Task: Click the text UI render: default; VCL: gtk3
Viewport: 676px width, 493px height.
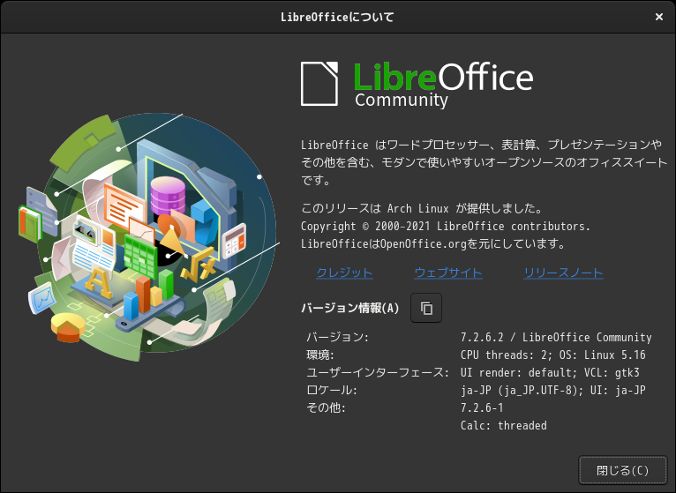Action: 550,372
